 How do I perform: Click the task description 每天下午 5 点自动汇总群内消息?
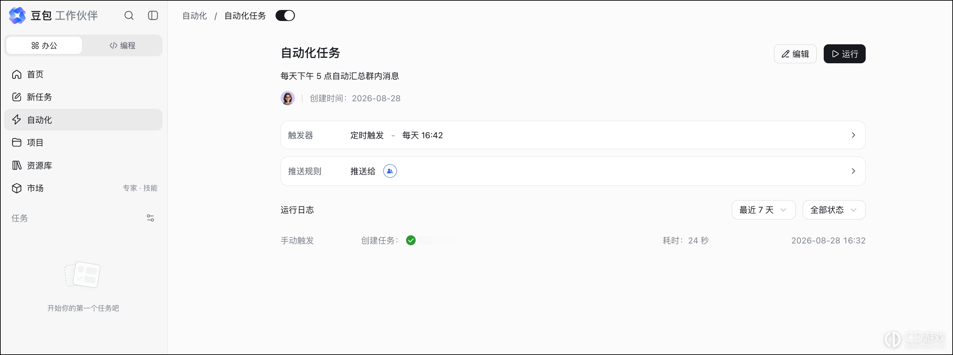pos(340,76)
